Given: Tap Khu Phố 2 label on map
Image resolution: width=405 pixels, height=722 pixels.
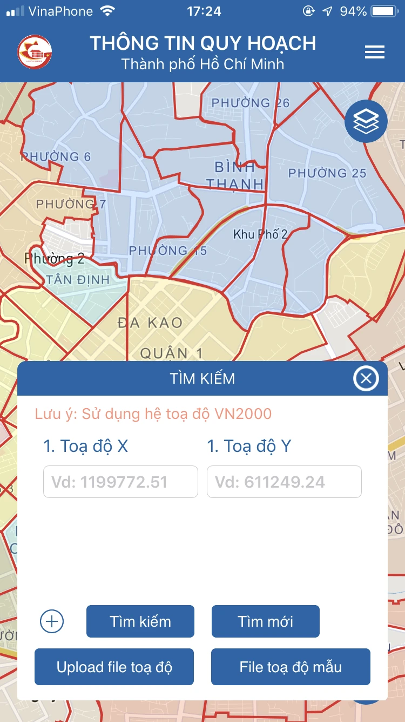Looking at the screenshot, I should 260,234.
